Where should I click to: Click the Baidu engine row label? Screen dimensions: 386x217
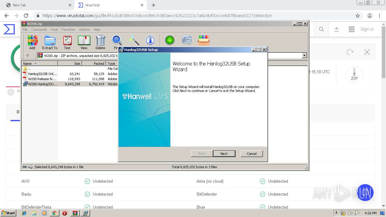coord(26,194)
